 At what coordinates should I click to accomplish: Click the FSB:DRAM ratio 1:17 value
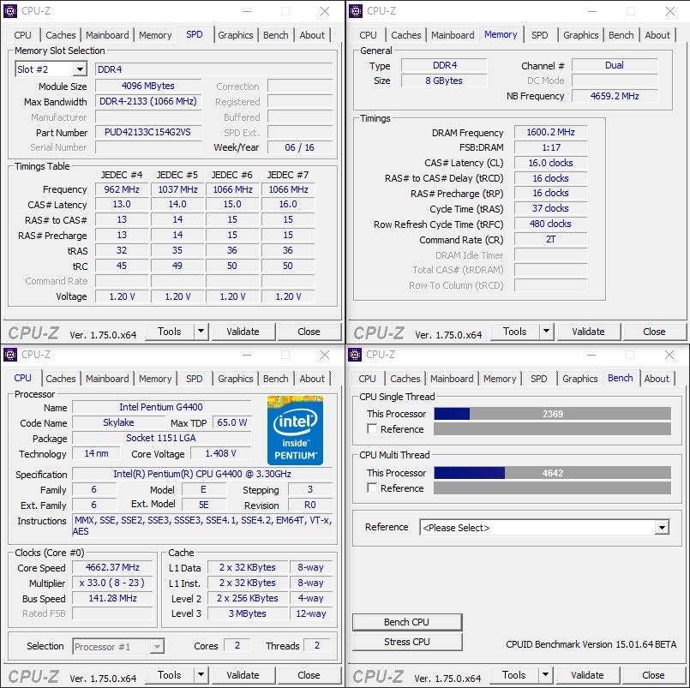(x=550, y=147)
